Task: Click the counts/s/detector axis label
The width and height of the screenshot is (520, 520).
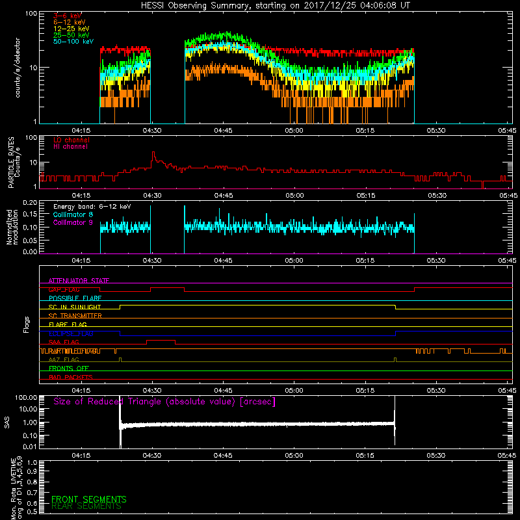Action: click(x=18, y=68)
